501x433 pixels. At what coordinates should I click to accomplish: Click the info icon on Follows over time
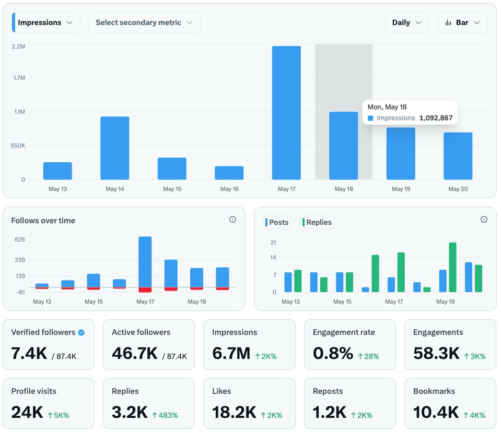tap(232, 219)
